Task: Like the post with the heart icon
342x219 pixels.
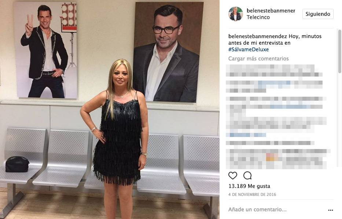Action: coord(233,175)
